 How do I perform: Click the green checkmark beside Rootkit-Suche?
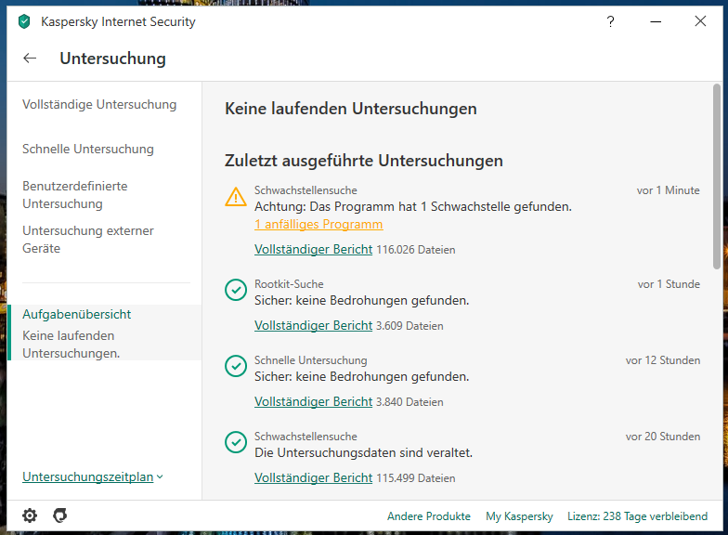[x=236, y=291]
